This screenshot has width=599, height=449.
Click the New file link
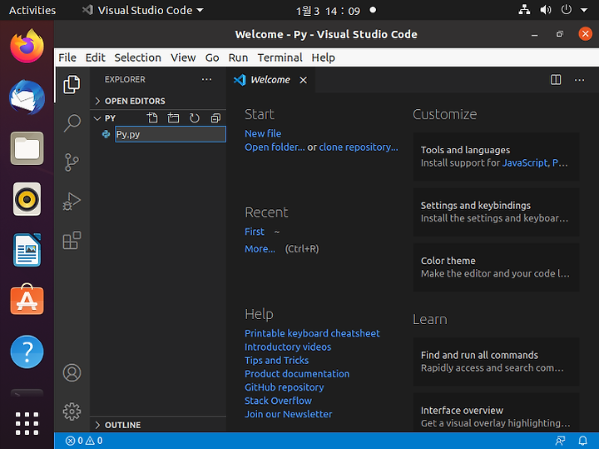263,133
